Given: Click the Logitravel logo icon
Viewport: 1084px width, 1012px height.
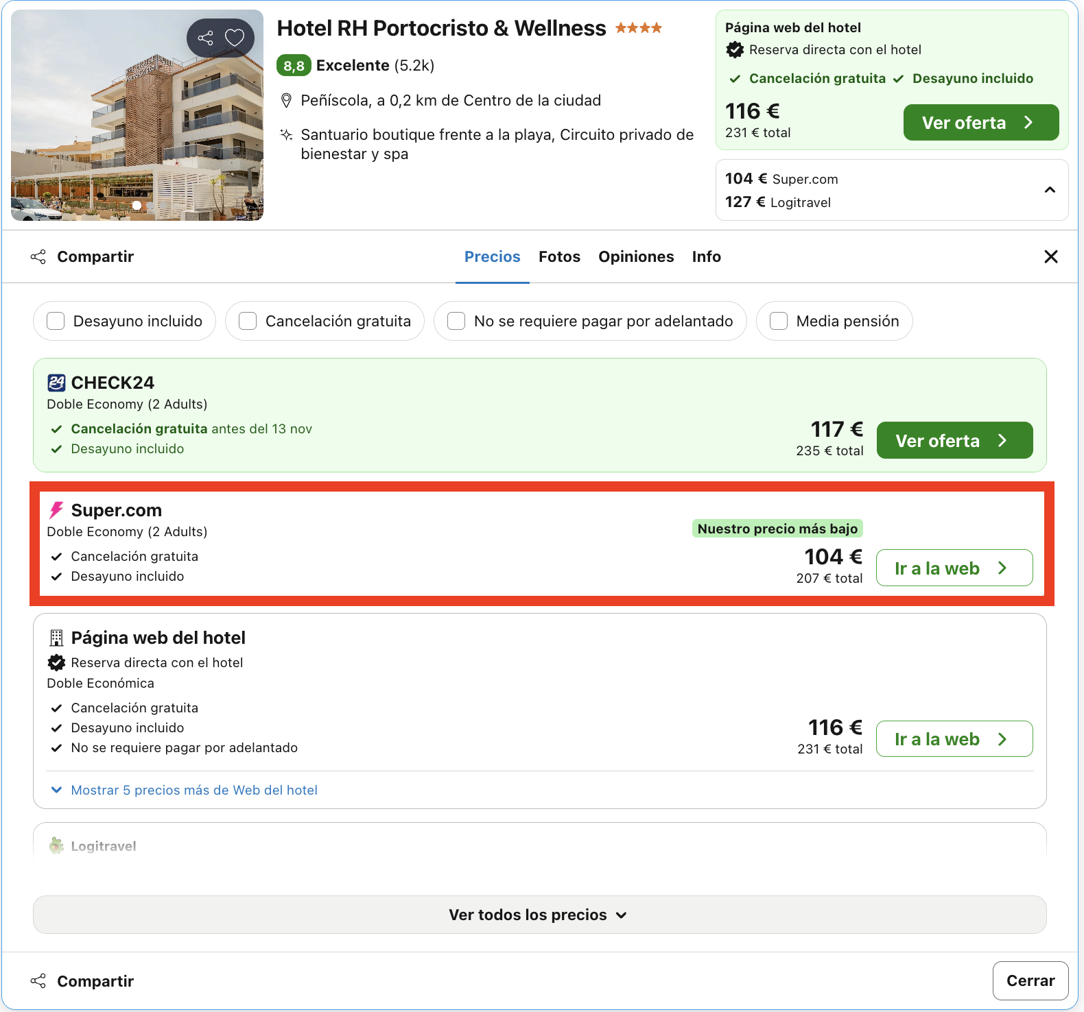Looking at the screenshot, I should point(56,846).
